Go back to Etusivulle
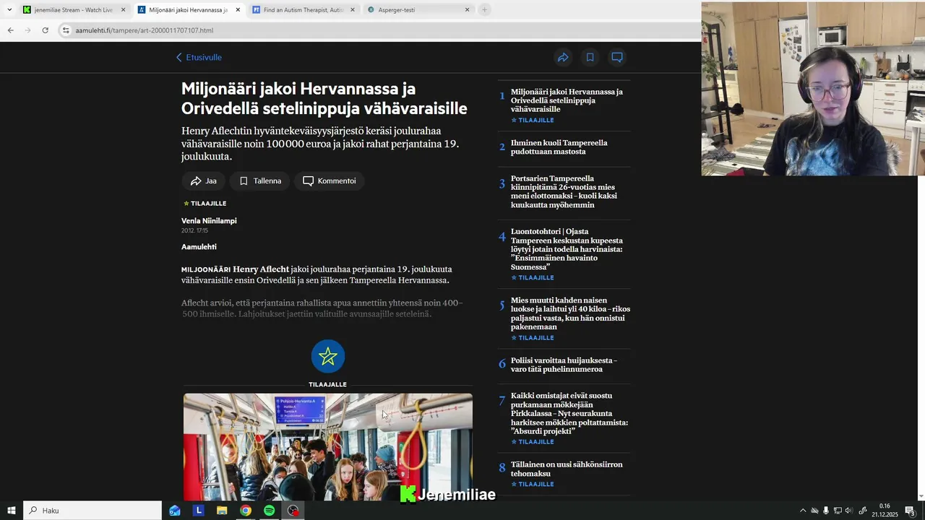 [x=199, y=57]
